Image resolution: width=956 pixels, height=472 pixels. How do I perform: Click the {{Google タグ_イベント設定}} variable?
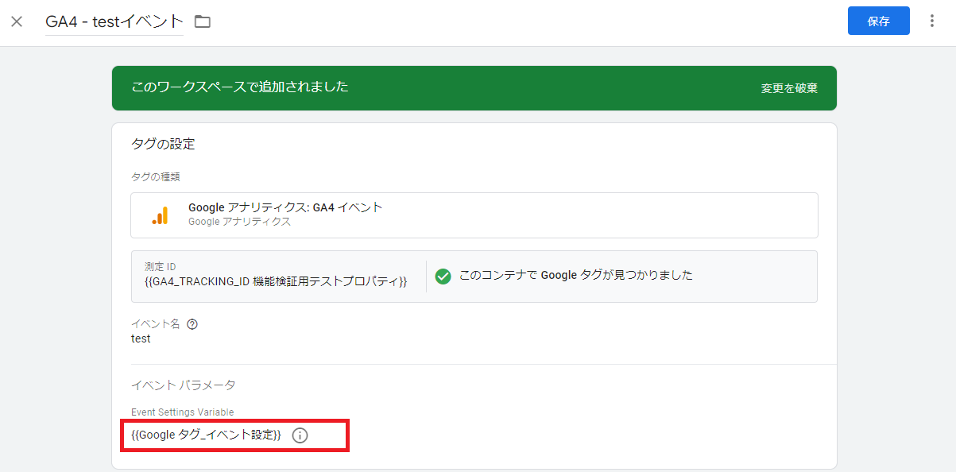tap(206, 435)
